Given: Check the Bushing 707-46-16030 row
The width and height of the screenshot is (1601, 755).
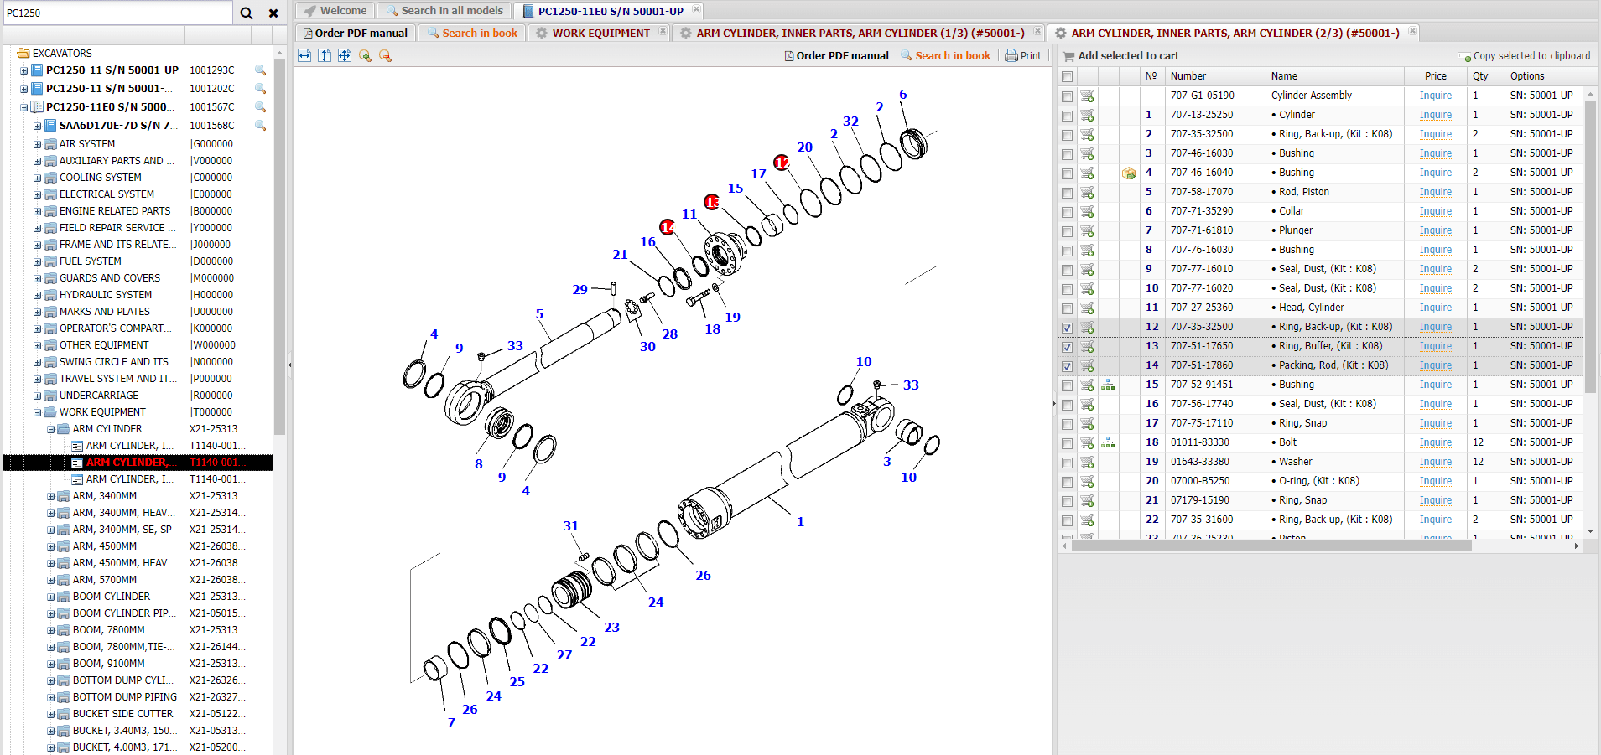Looking at the screenshot, I should (1067, 154).
